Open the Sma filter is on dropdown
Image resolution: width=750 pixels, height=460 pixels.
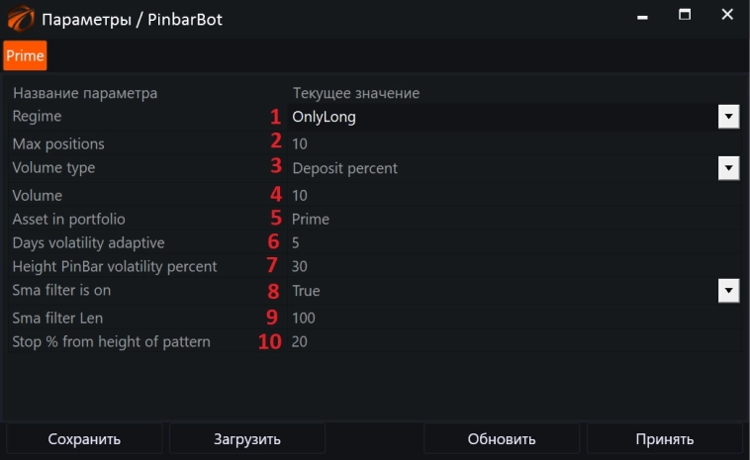729,291
